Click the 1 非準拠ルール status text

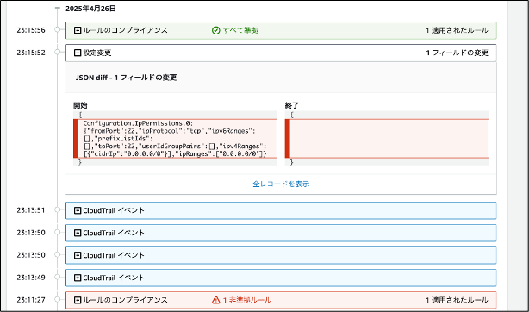coord(247,300)
